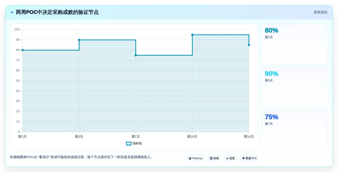This screenshot has width=338, height=172.
Task: Open the 80% 第1天 data card
Action: pyautogui.click(x=295, y=44)
